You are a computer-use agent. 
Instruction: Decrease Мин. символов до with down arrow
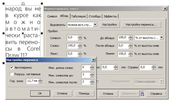point(92,76)
